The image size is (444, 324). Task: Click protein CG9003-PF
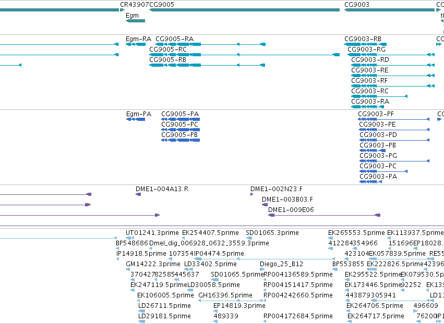click(376, 114)
